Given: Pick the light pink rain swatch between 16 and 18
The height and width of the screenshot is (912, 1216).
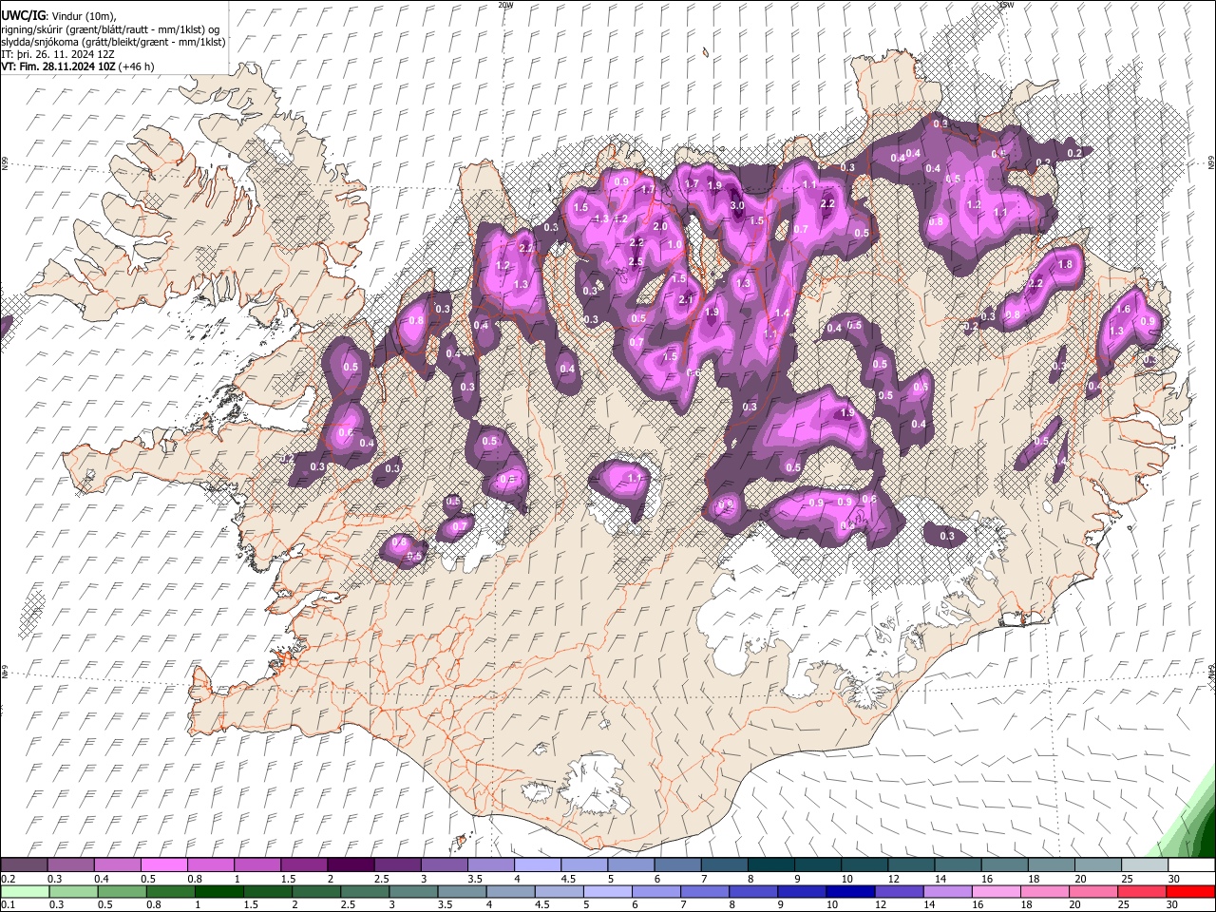Looking at the screenshot, I should coord(996,891).
